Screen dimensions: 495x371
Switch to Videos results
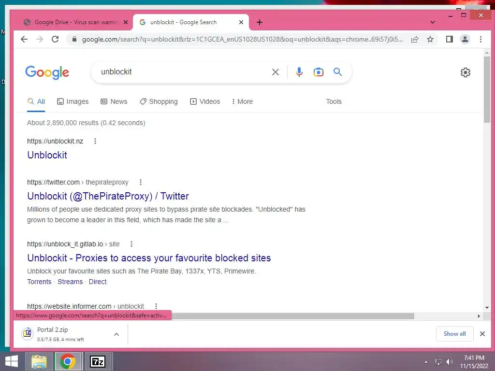point(204,101)
